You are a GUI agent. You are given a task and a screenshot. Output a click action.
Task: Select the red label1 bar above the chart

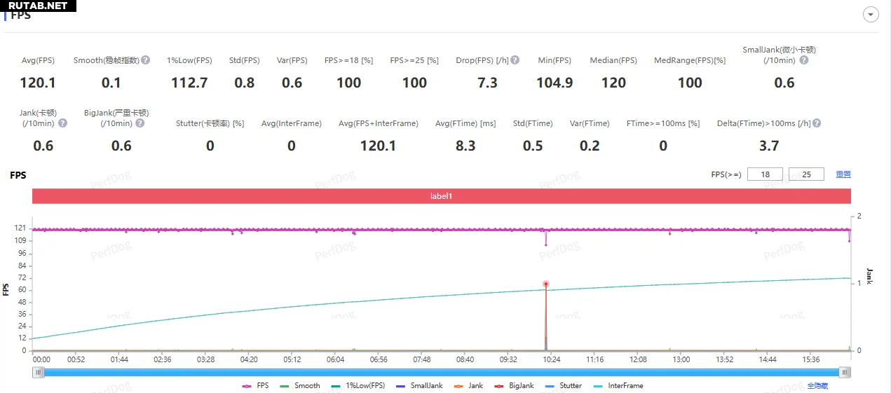[x=441, y=196]
